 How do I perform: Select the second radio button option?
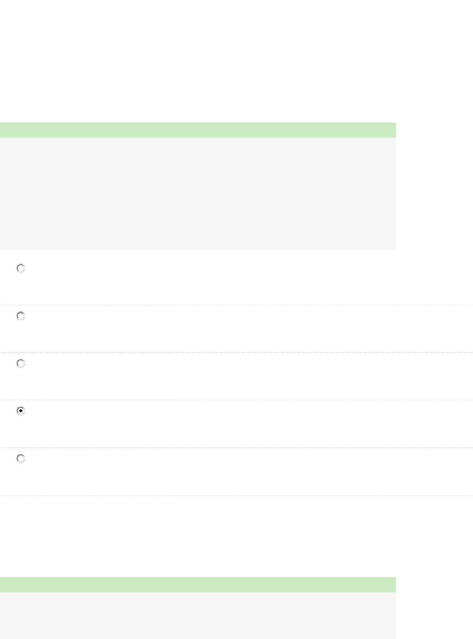click(x=21, y=316)
